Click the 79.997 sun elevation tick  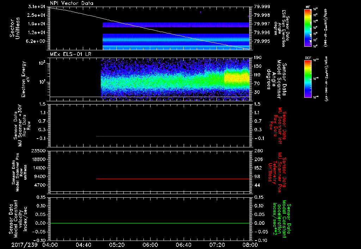point(262,24)
